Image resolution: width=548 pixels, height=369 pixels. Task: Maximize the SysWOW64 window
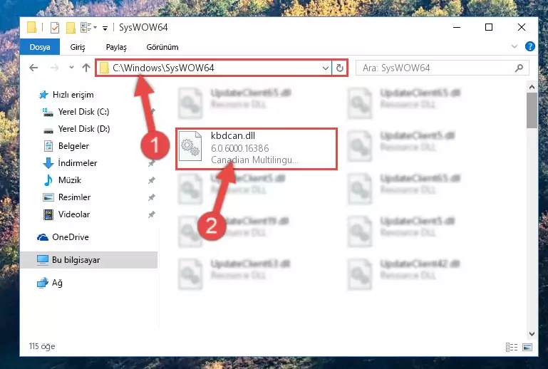(x=489, y=27)
